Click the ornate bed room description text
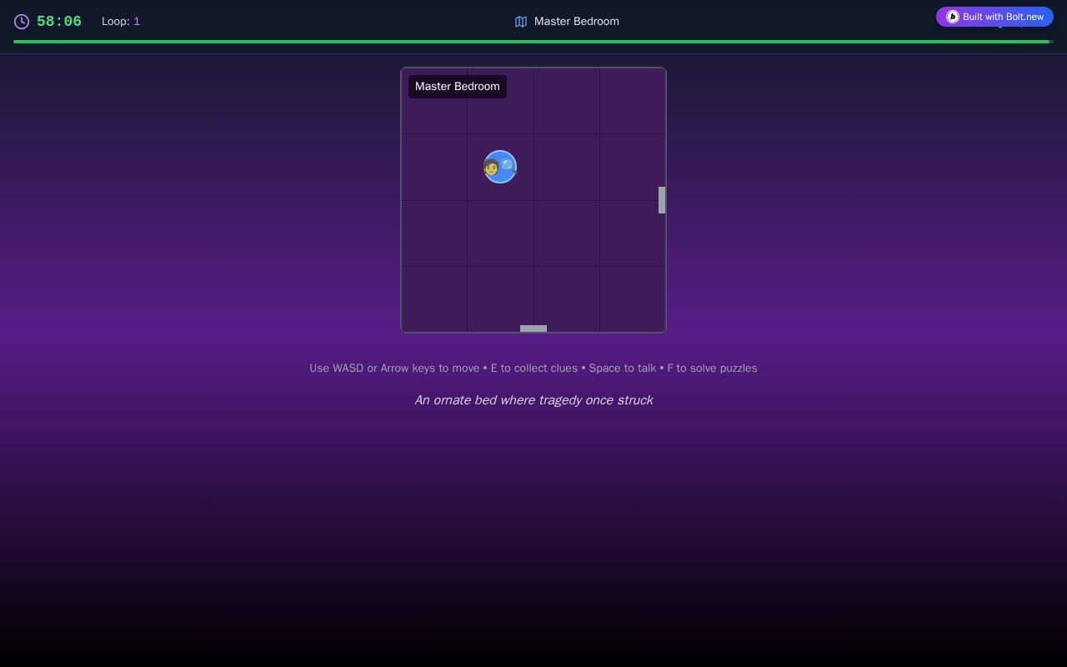The width and height of the screenshot is (1067, 667). click(x=533, y=400)
